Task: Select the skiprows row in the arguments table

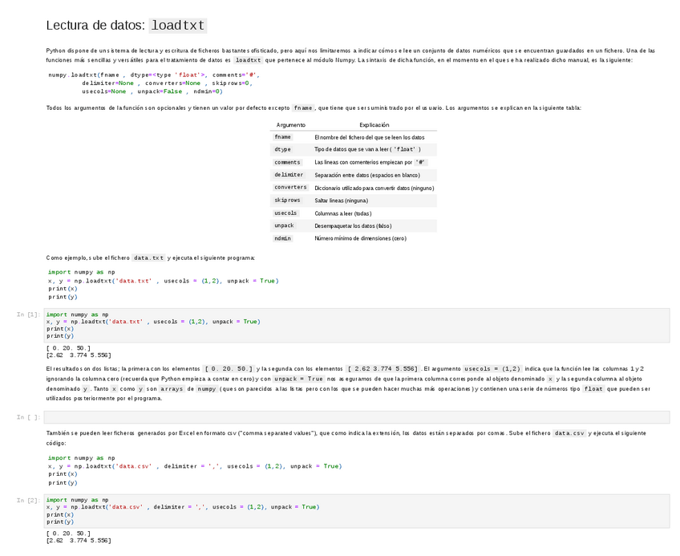Action: coord(353,200)
